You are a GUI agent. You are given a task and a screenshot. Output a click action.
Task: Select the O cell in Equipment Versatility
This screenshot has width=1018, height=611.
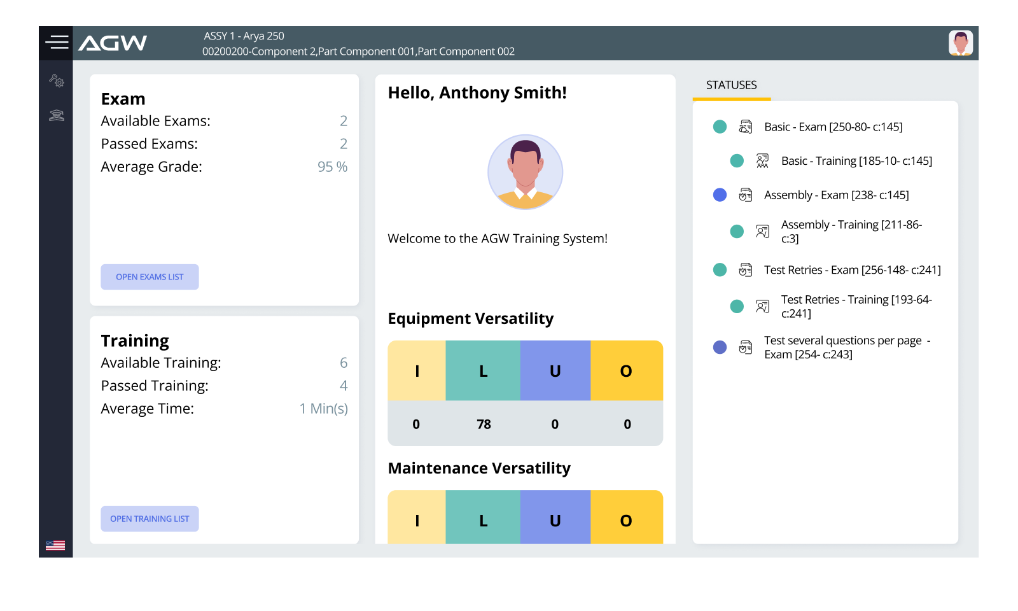627,370
